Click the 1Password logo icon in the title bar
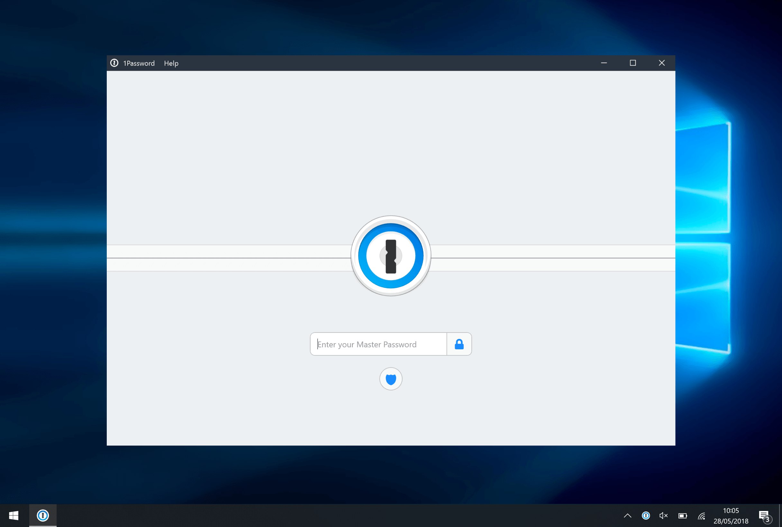The width and height of the screenshot is (782, 527). click(x=114, y=63)
